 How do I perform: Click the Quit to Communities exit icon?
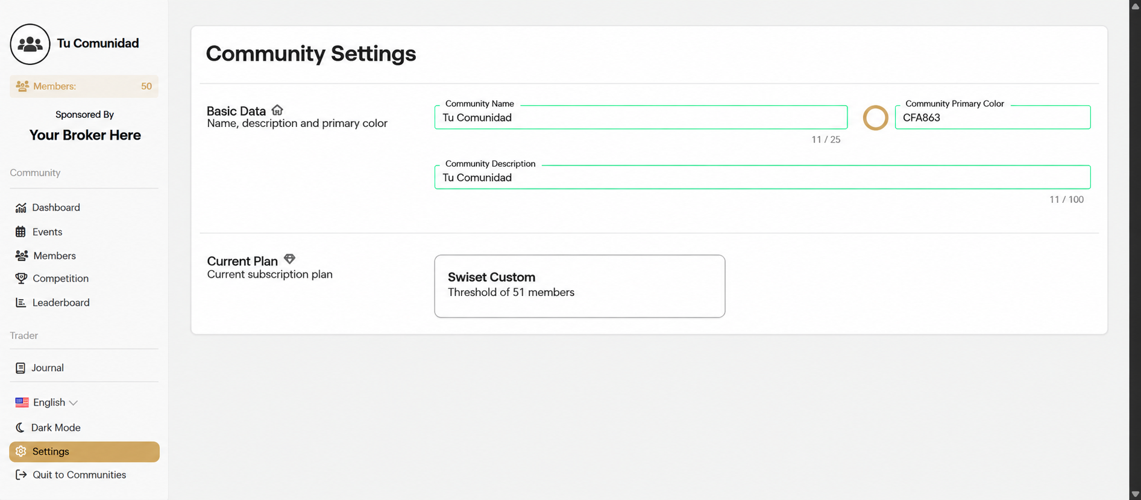pos(21,475)
